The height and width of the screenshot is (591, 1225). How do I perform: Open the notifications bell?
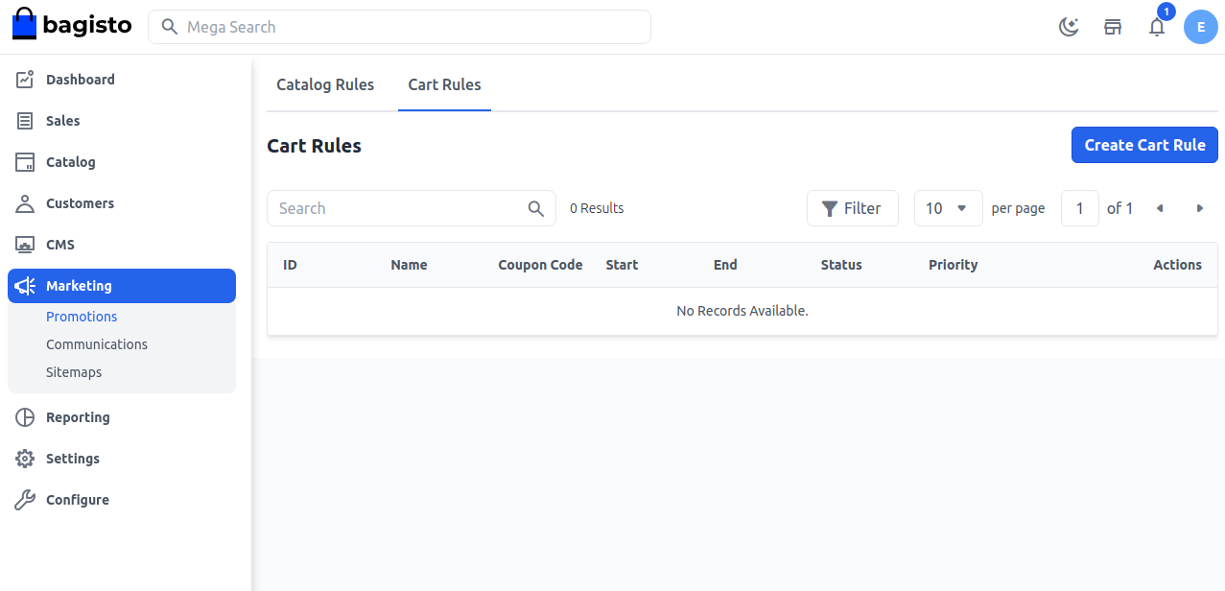[1156, 27]
